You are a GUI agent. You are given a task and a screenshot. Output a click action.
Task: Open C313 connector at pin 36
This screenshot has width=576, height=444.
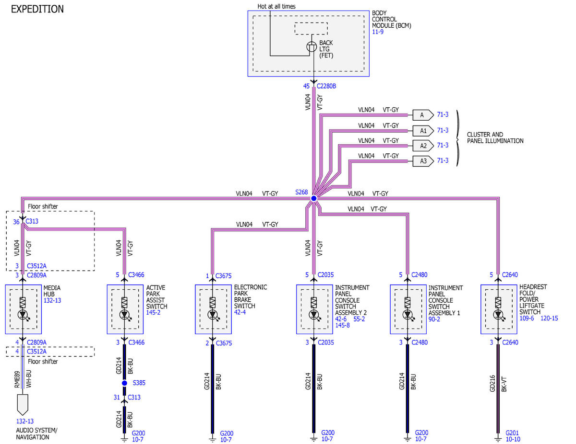point(33,221)
